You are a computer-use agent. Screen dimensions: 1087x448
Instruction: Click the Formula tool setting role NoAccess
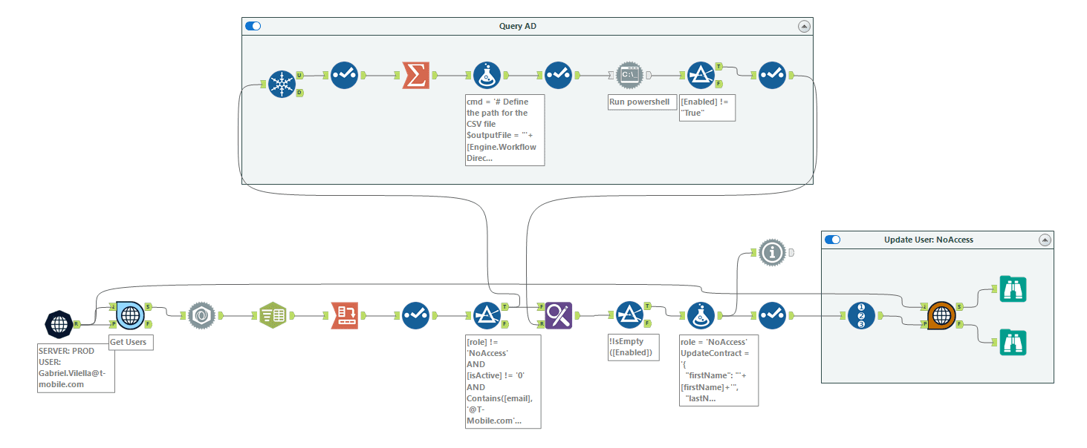point(701,314)
